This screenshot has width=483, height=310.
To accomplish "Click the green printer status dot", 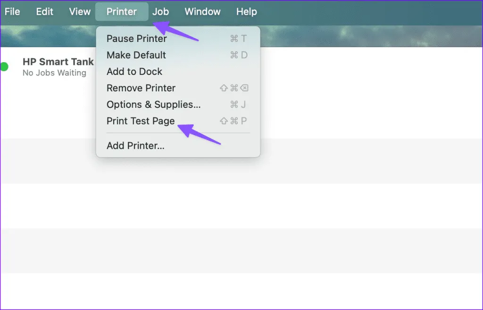I will [4, 67].
